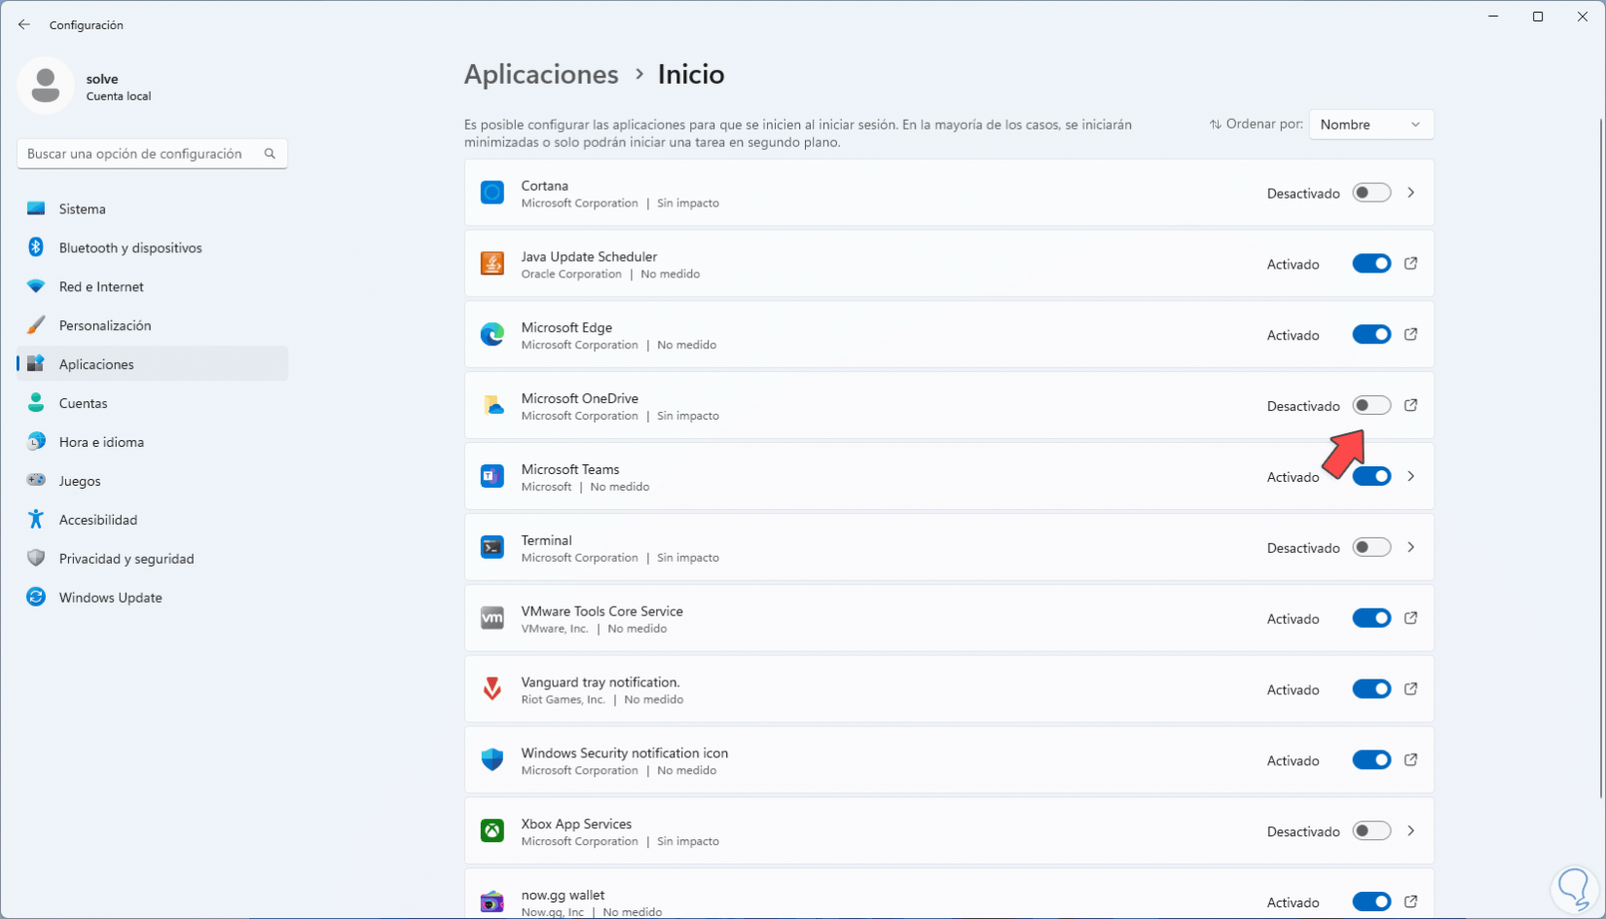Viewport: 1606px width, 919px height.
Task: Open external link icon for Microsoft Edge
Action: click(1410, 335)
